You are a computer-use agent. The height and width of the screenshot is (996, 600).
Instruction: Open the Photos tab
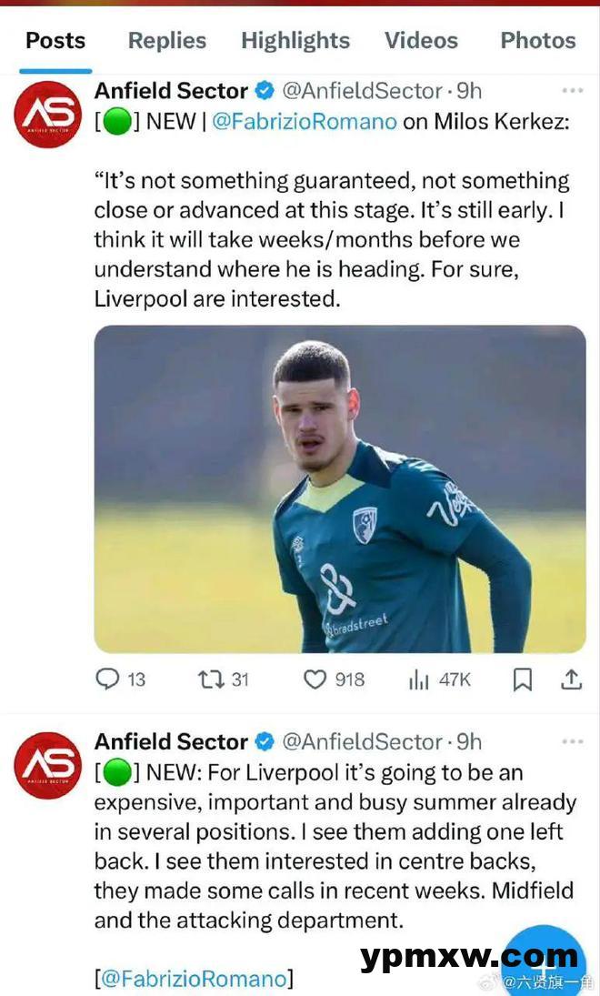pyautogui.click(x=538, y=41)
